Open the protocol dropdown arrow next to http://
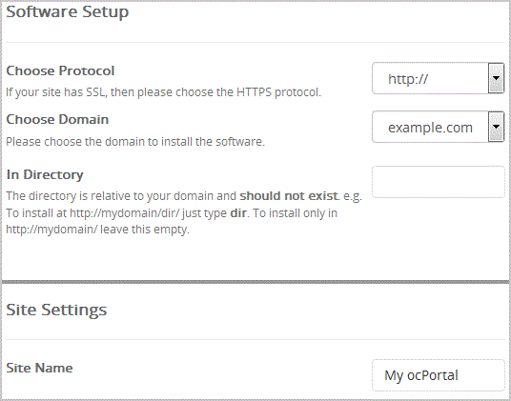This screenshot has height=401, width=511. pos(496,78)
